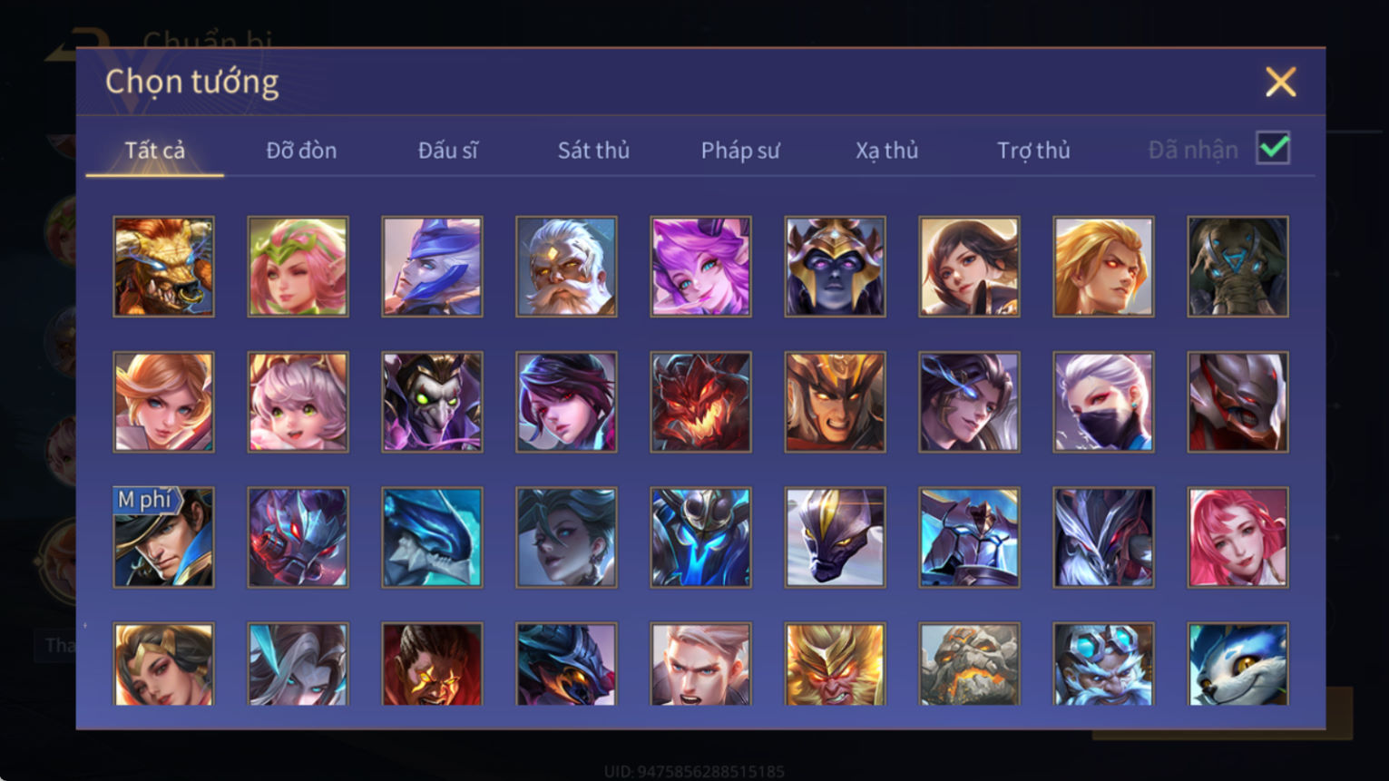Switch to the "Đỡ đòn" tab
The height and width of the screenshot is (781, 1389).
point(301,151)
